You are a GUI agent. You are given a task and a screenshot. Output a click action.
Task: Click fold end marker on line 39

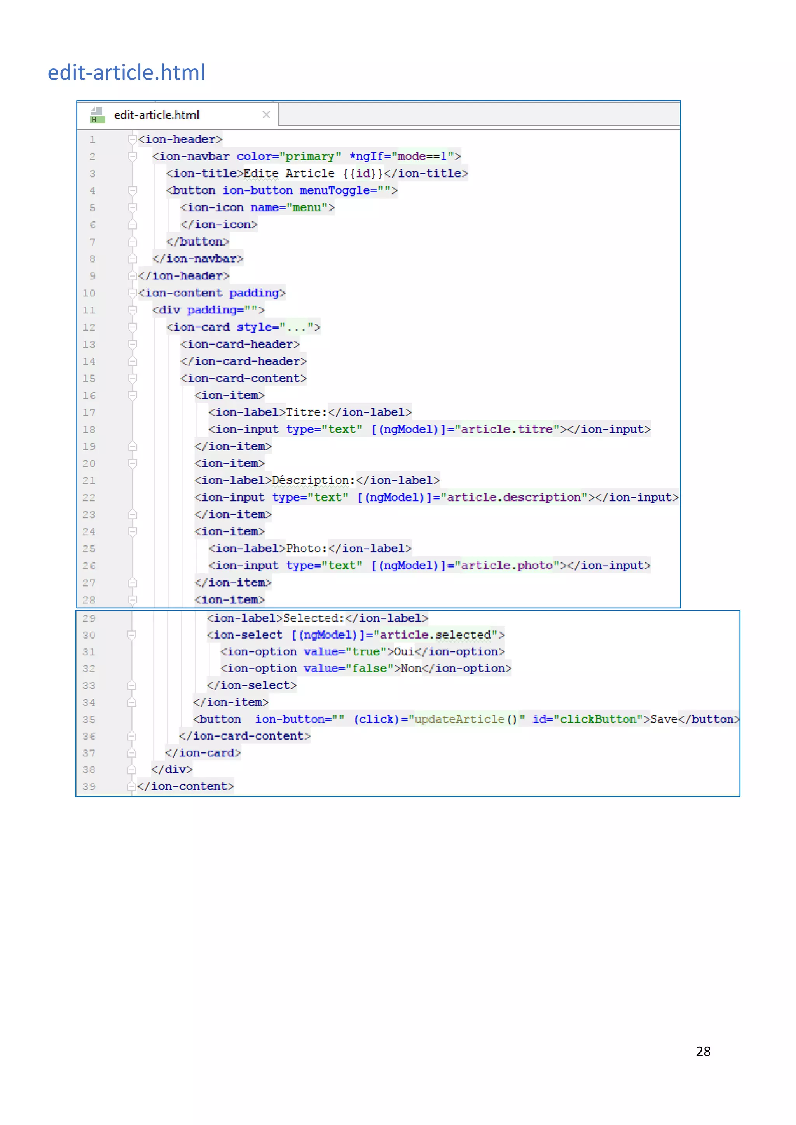131,786
